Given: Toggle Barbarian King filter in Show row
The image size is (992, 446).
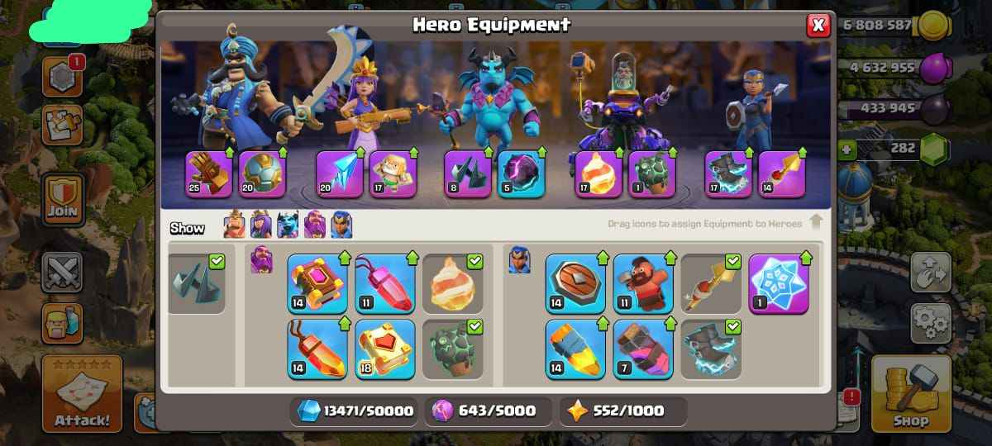Looking at the screenshot, I should tap(236, 225).
